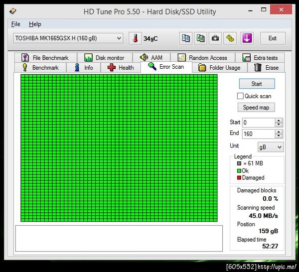The width and height of the screenshot is (299, 272).
Task: Open options via the tools icon
Action: click(x=230, y=38)
